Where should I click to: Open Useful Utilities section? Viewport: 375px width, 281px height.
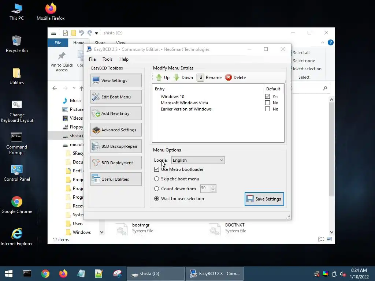tap(116, 179)
